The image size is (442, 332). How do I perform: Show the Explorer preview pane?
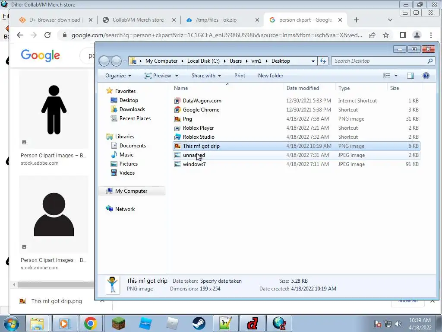tap(410, 76)
